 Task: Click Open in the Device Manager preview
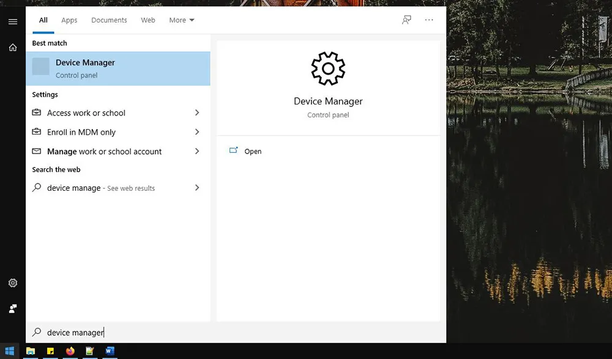pos(252,152)
